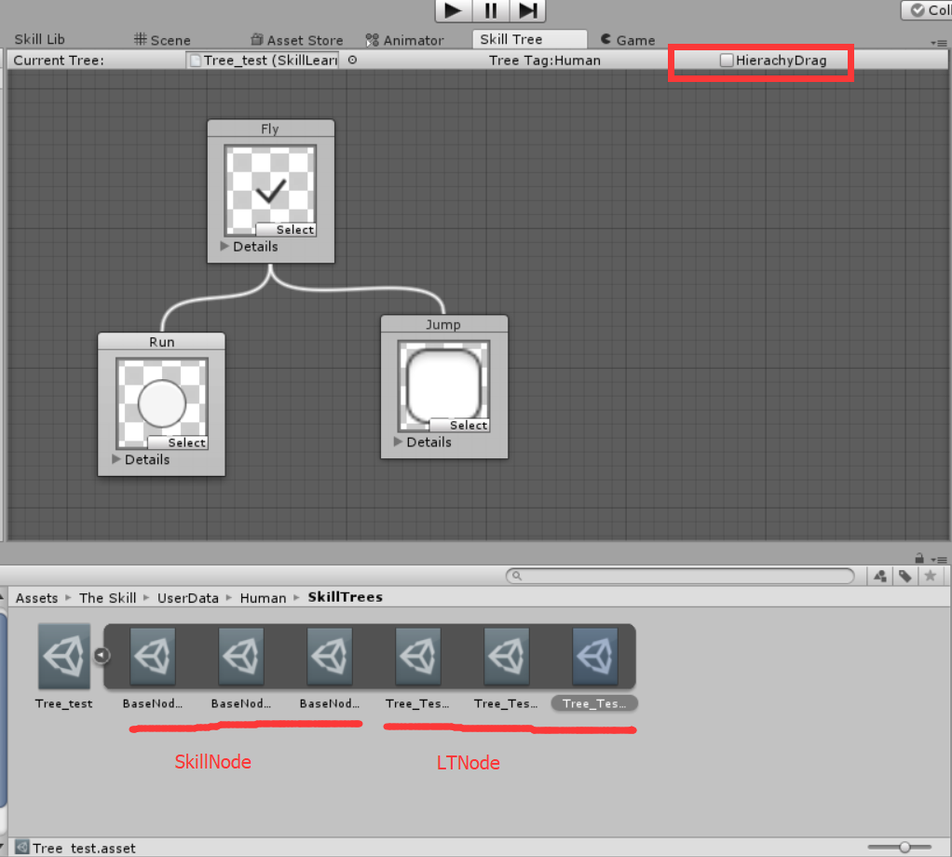Go to Assets in the breadcrumb

36,598
